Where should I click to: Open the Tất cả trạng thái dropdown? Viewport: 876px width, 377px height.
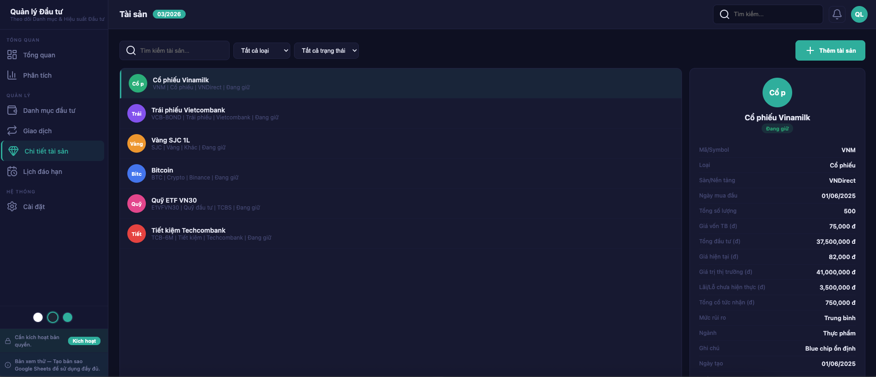(326, 50)
